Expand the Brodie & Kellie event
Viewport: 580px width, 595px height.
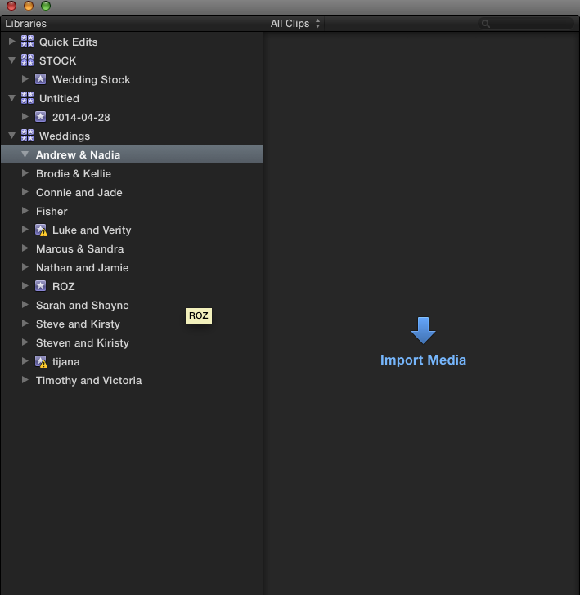[25, 173]
